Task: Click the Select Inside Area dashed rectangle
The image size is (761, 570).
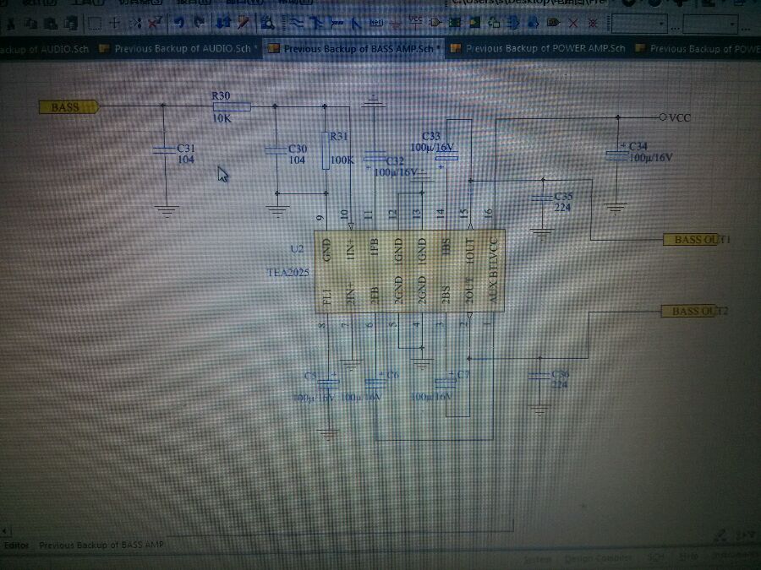Action: (x=94, y=23)
